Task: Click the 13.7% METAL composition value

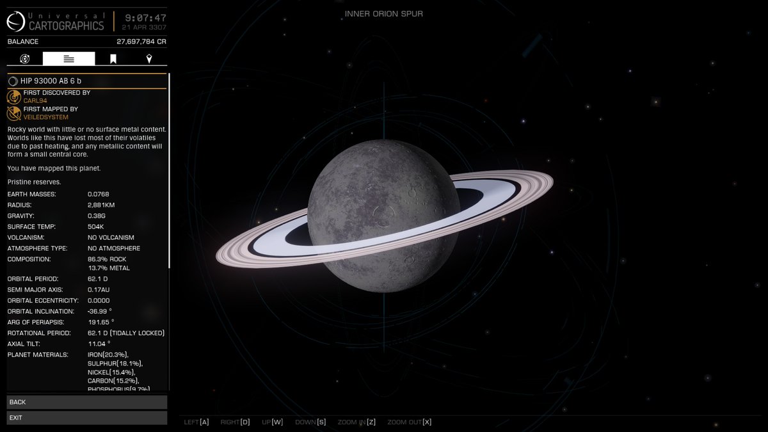Action: coord(109,268)
